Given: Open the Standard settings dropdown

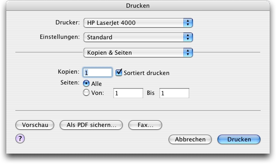Looking at the screenshot, I should [138, 37].
